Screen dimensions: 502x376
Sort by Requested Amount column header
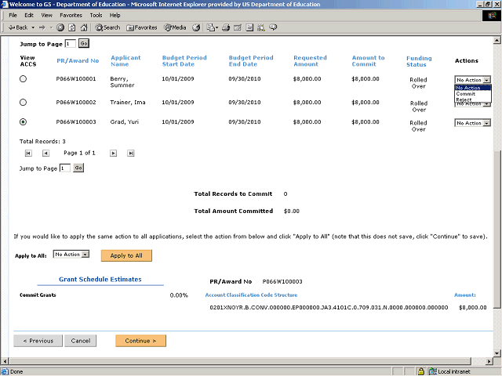click(310, 61)
